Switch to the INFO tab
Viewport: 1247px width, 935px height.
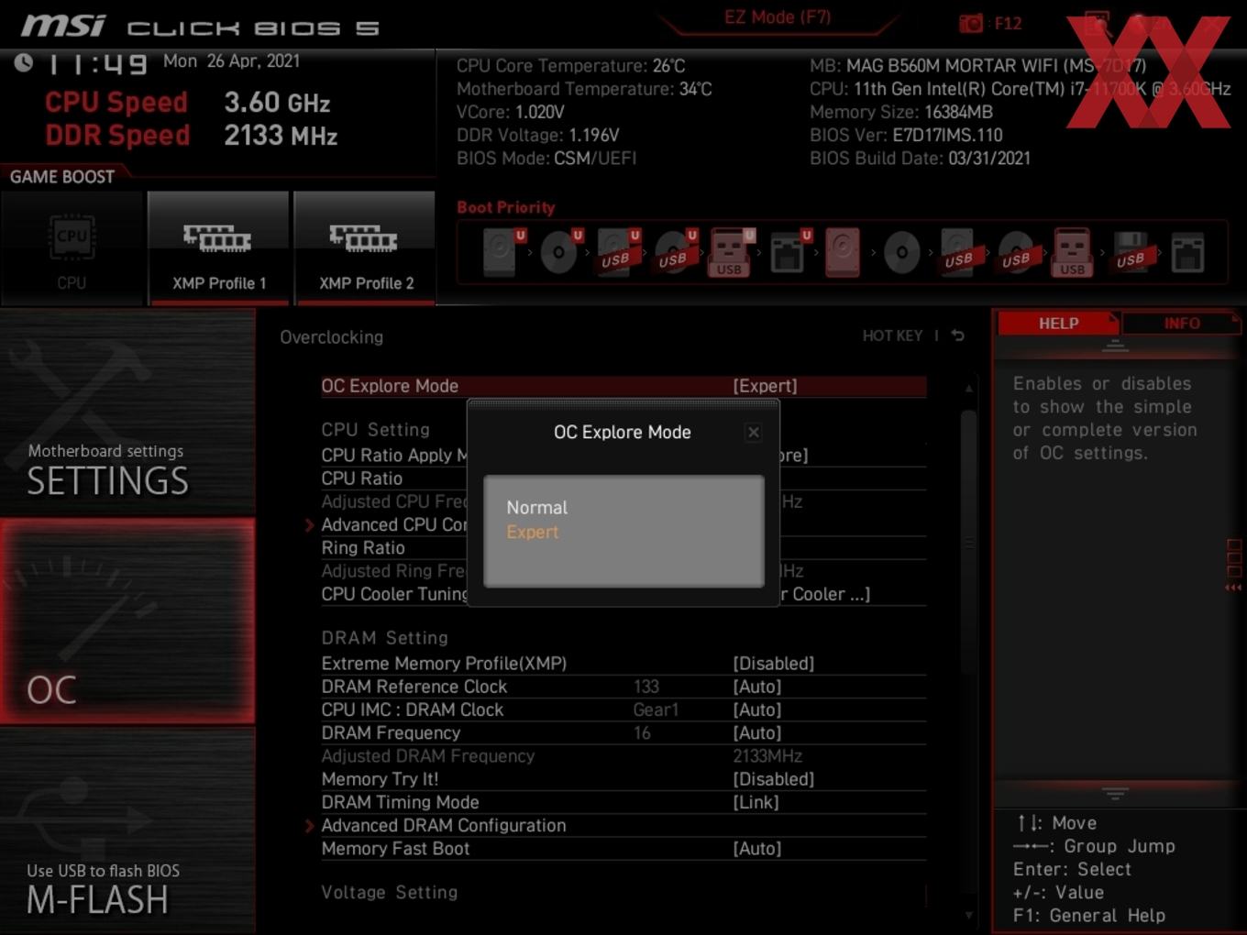click(1181, 324)
